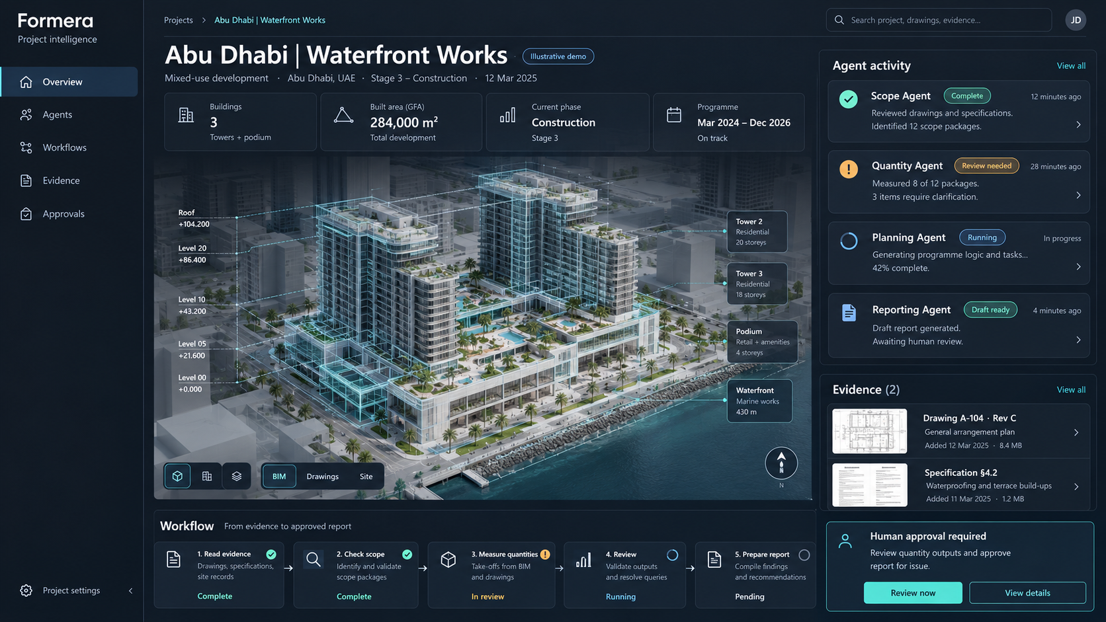
Task: Switch to the BIM view tab
Action: 279,476
